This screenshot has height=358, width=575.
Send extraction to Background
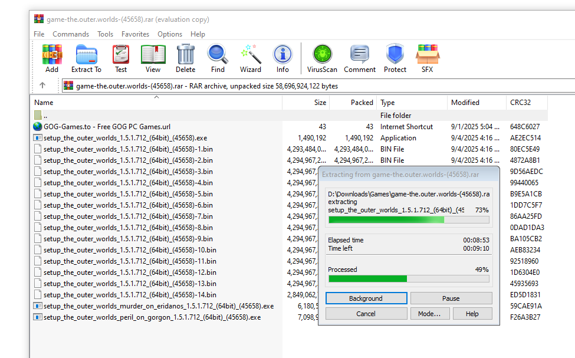click(x=366, y=298)
